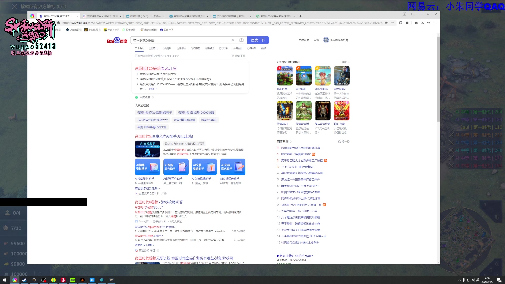505x284 pixels.
Task: Open the 搜索工具 filter
Action: [239, 56]
